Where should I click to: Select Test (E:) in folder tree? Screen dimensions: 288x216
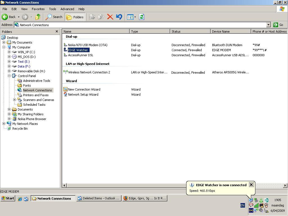24,62
